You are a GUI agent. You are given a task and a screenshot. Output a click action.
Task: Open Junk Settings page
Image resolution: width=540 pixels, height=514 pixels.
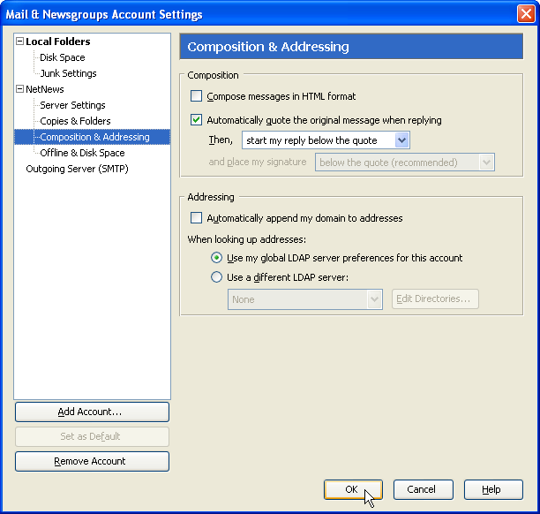68,73
